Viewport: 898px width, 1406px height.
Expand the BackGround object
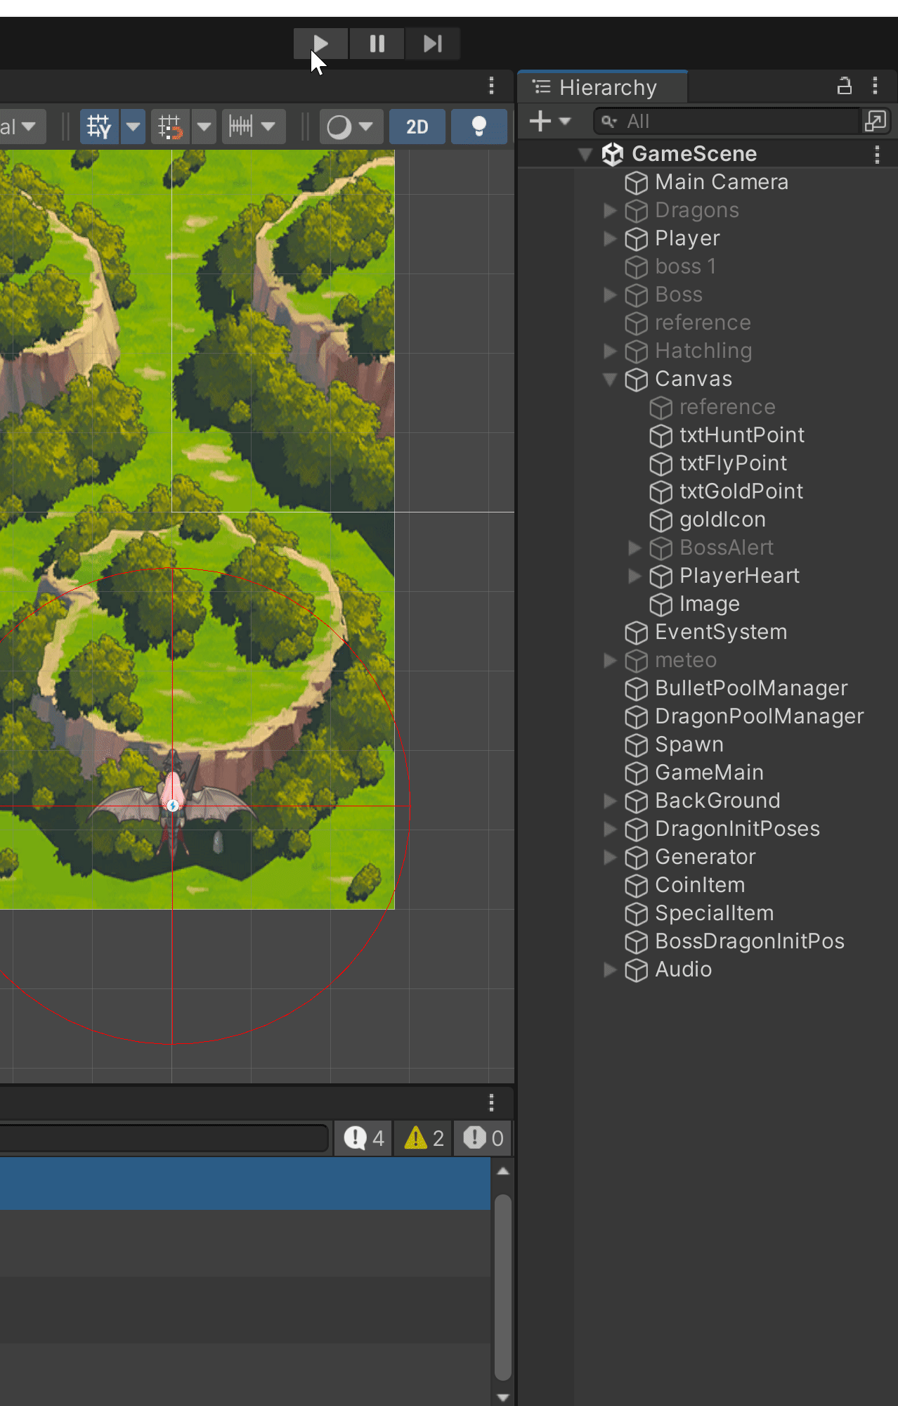[609, 801]
